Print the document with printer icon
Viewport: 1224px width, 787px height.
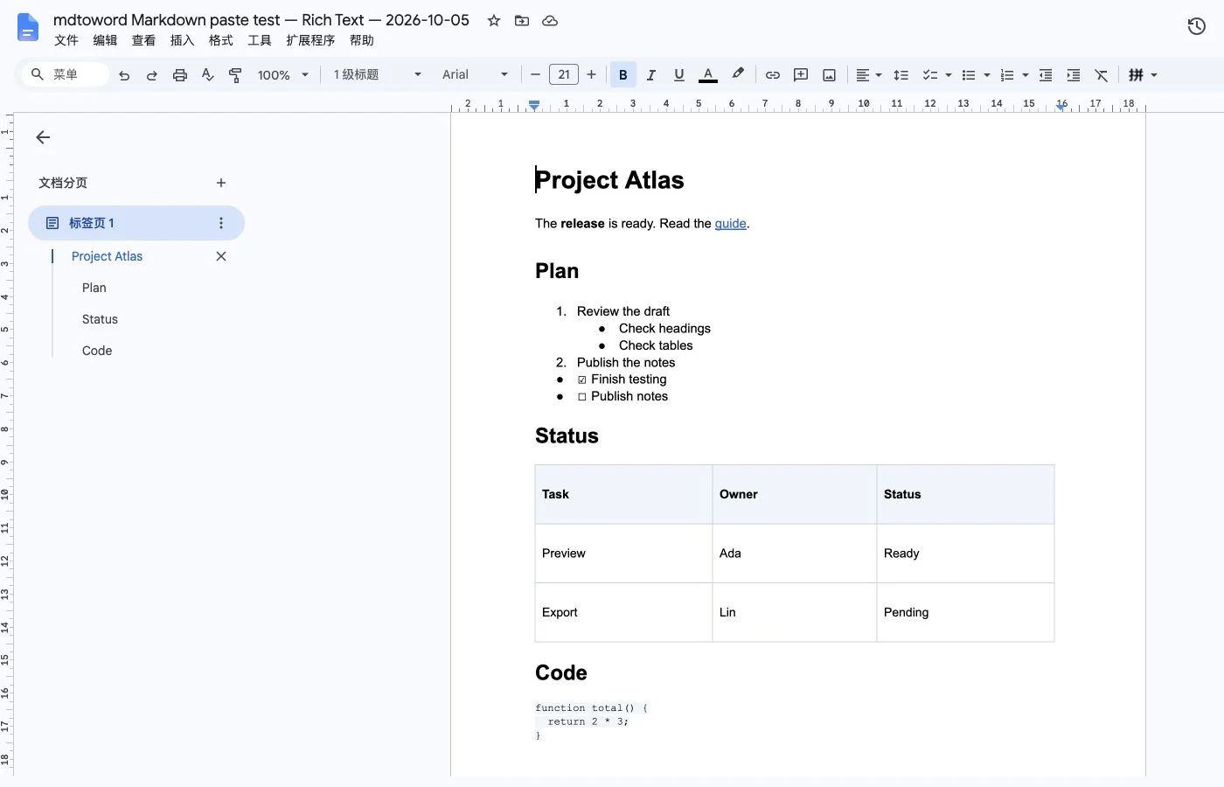click(180, 75)
